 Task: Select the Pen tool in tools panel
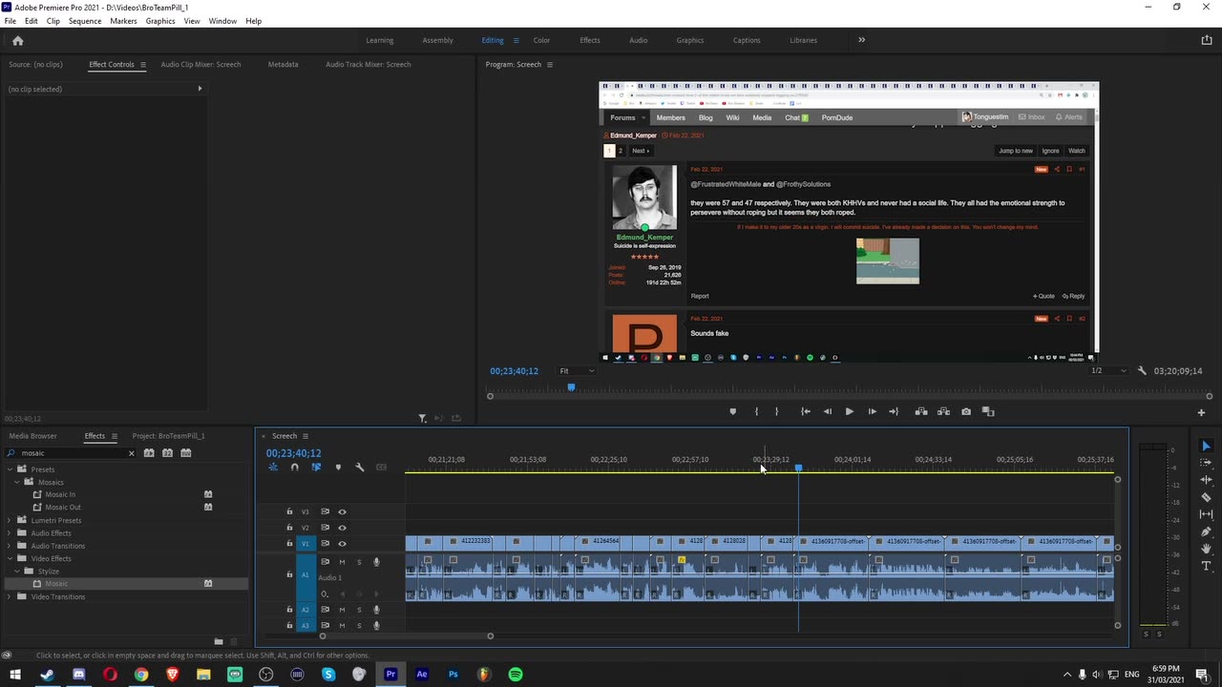pyautogui.click(x=1206, y=531)
